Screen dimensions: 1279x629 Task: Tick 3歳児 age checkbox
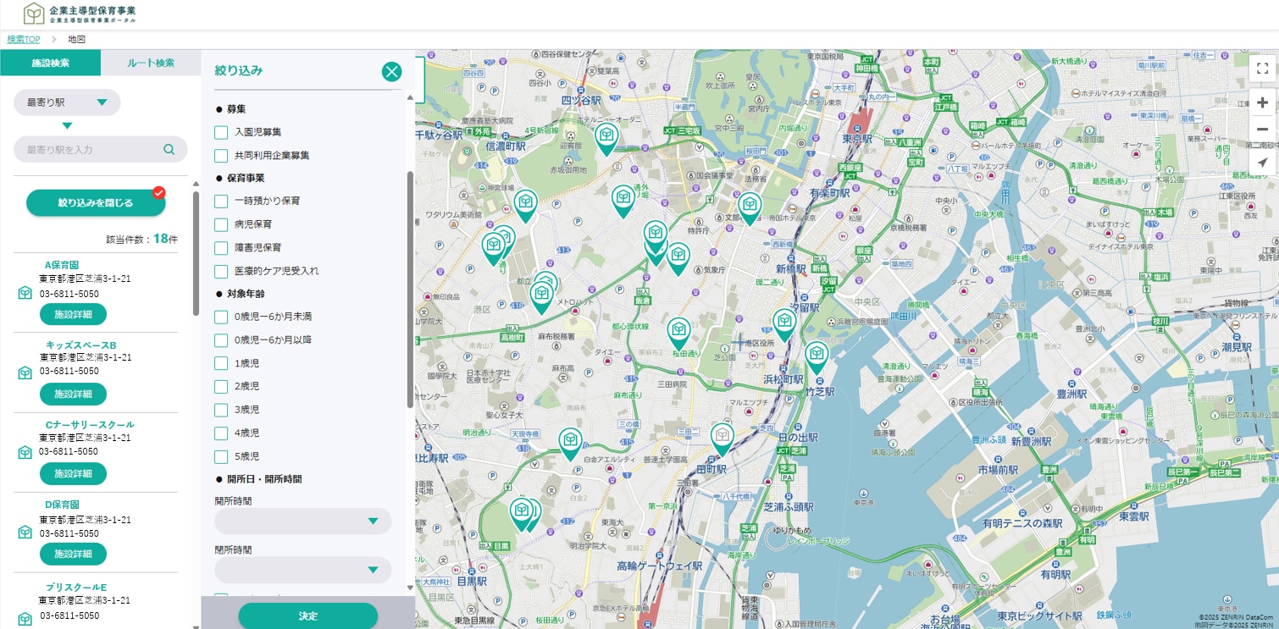pos(221,410)
